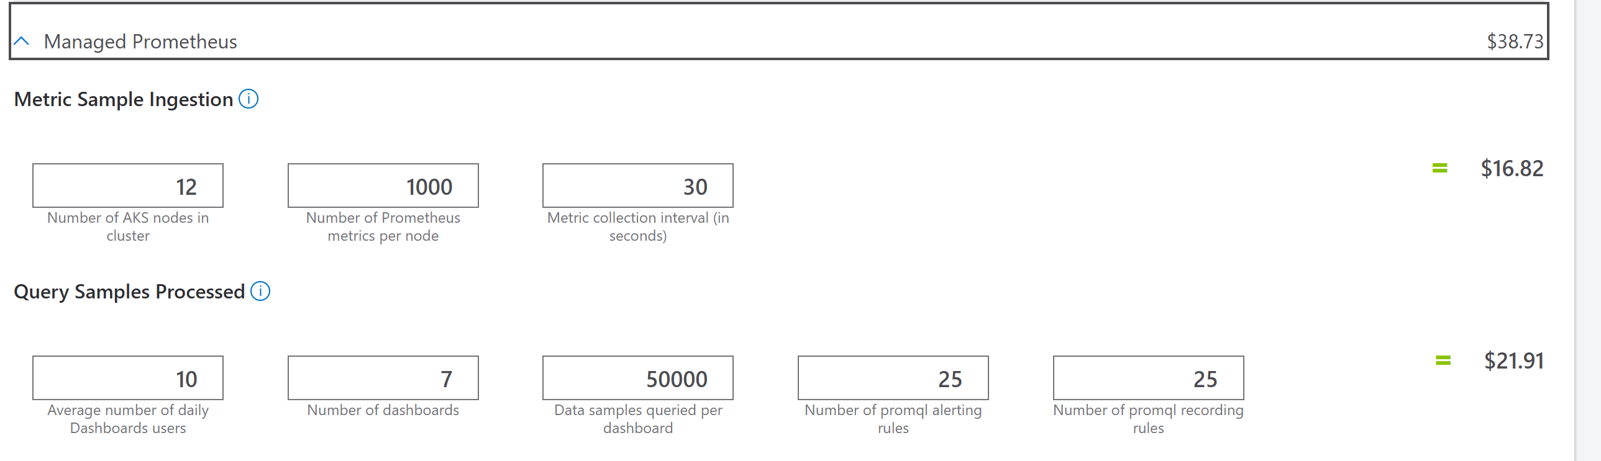Select the metric collection interval field
The width and height of the screenshot is (1601, 461).
pyautogui.click(x=637, y=186)
